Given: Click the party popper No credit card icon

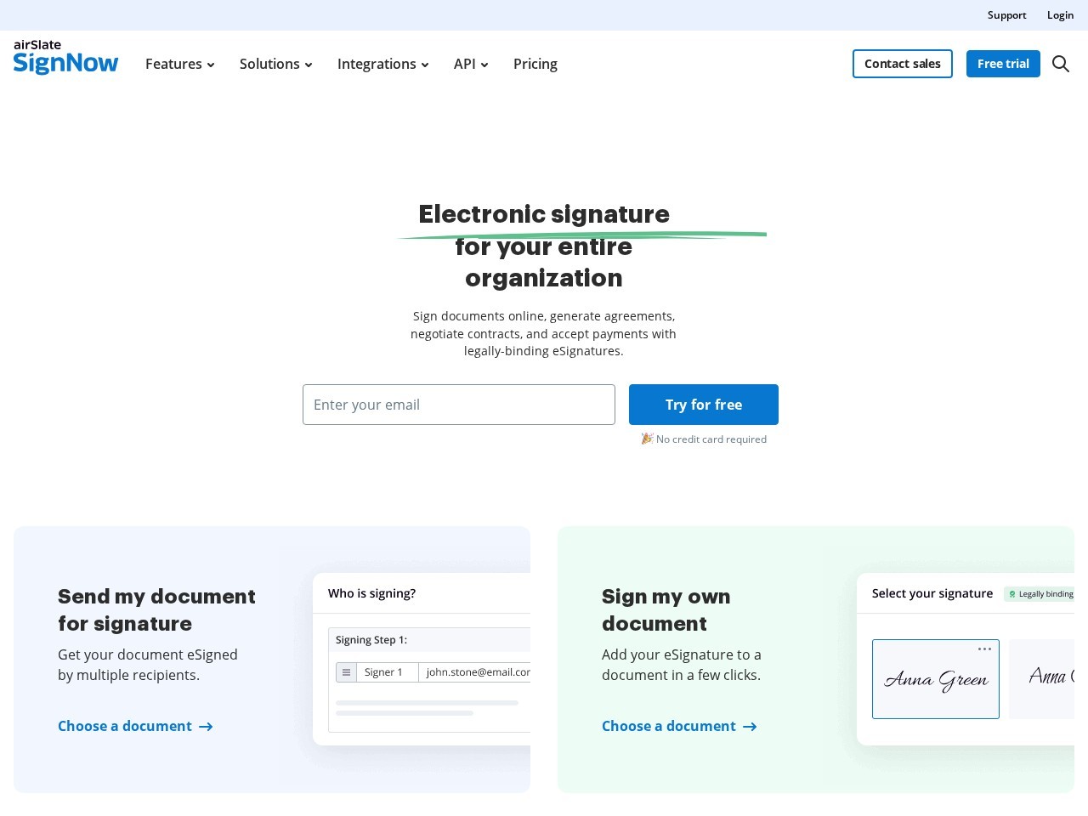Looking at the screenshot, I should point(647,439).
